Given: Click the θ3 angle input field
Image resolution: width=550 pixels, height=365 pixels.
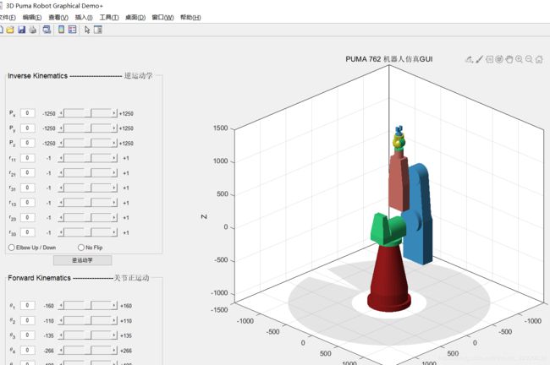Looking at the screenshot, I should pos(27,335).
